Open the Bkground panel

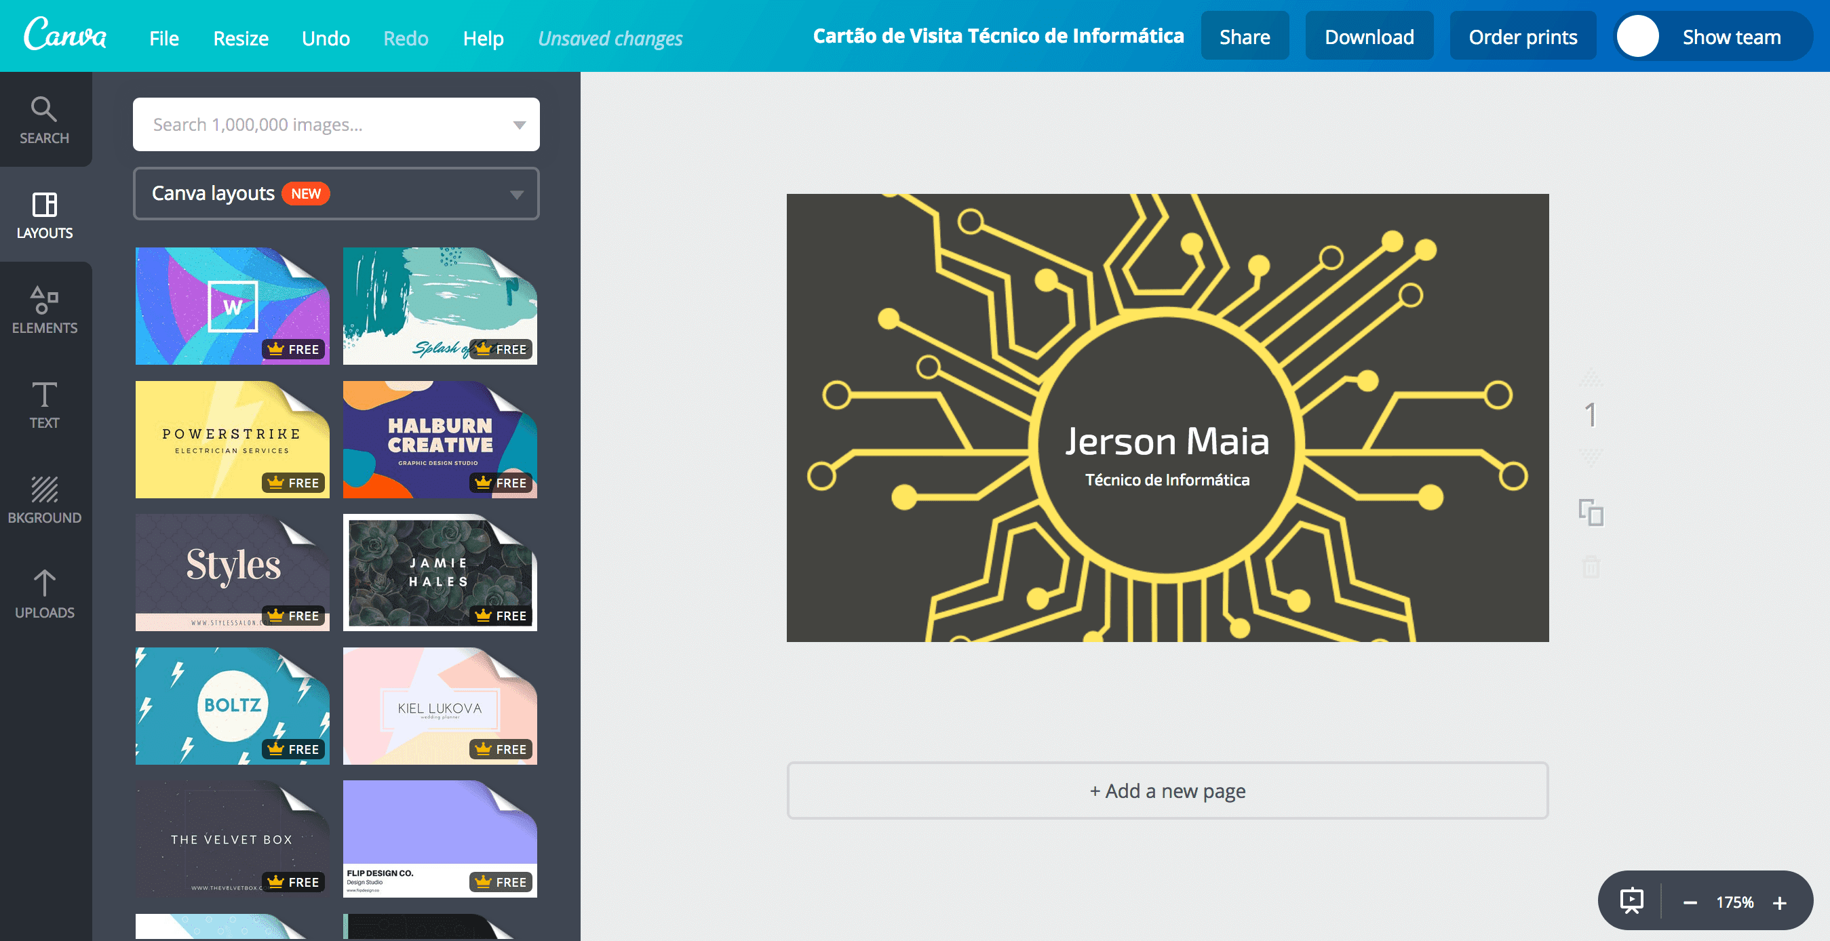44,499
